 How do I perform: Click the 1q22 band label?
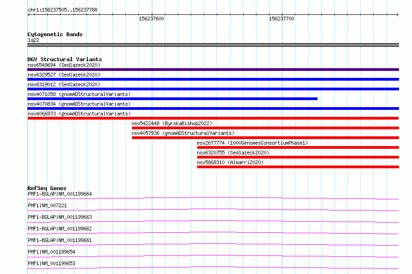pyautogui.click(x=33, y=40)
